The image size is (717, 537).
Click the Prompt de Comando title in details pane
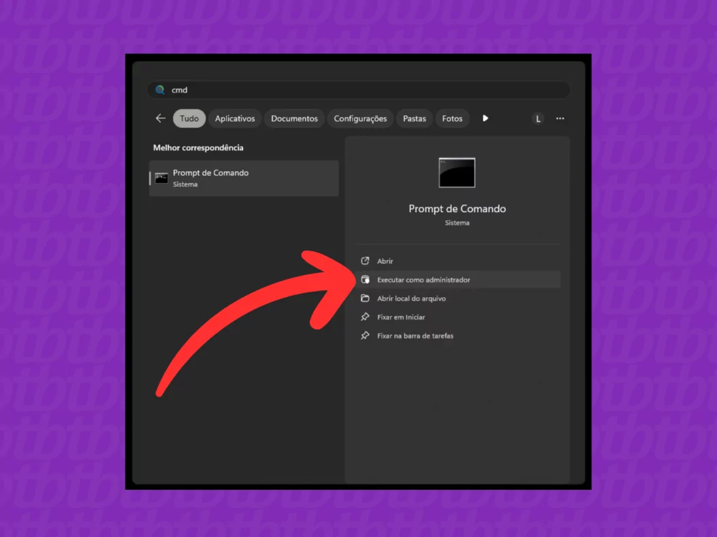pyautogui.click(x=457, y=209)
